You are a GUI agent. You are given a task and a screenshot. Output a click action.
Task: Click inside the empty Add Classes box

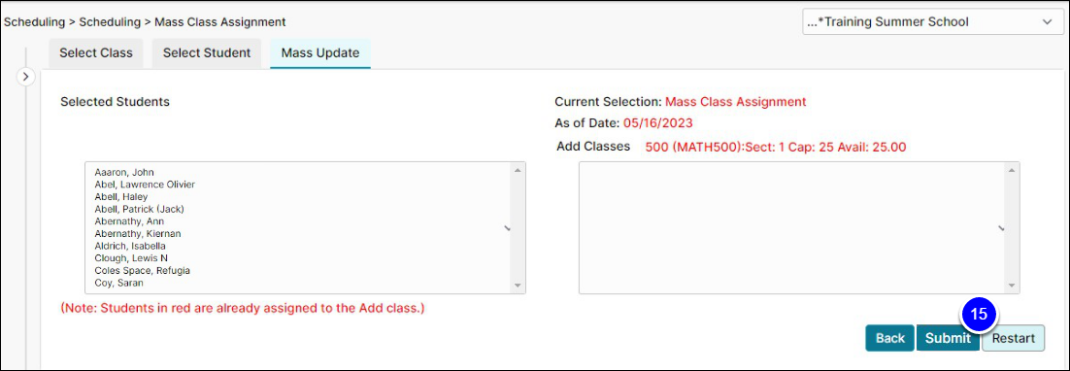coord(791,228)
